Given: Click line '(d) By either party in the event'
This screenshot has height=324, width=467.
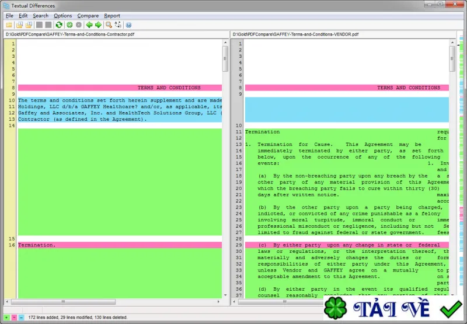Looking at the screenshot, I should (x=347, y=289).
